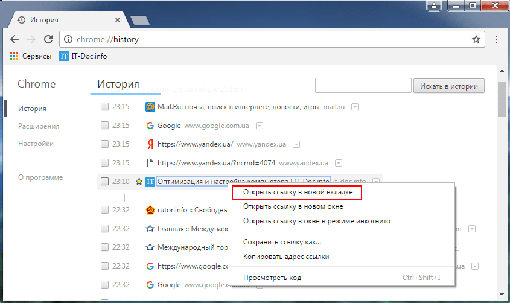Open the dropdown next to it-doc.info
Screen dimensions: 510x303
click(376, 180)
